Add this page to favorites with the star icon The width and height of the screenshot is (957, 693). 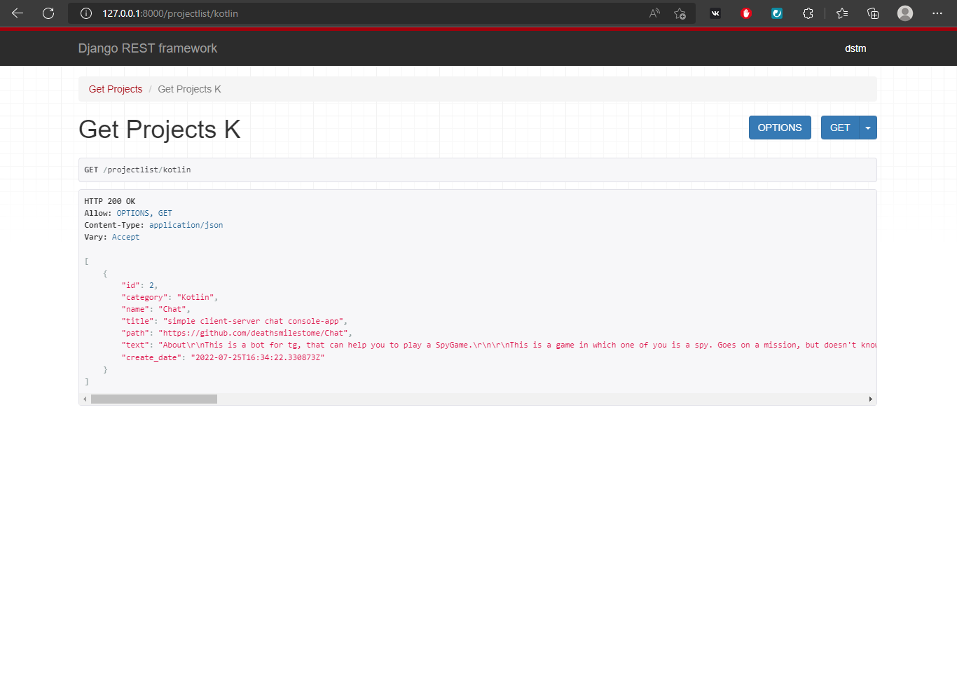[x=680, y=13]
